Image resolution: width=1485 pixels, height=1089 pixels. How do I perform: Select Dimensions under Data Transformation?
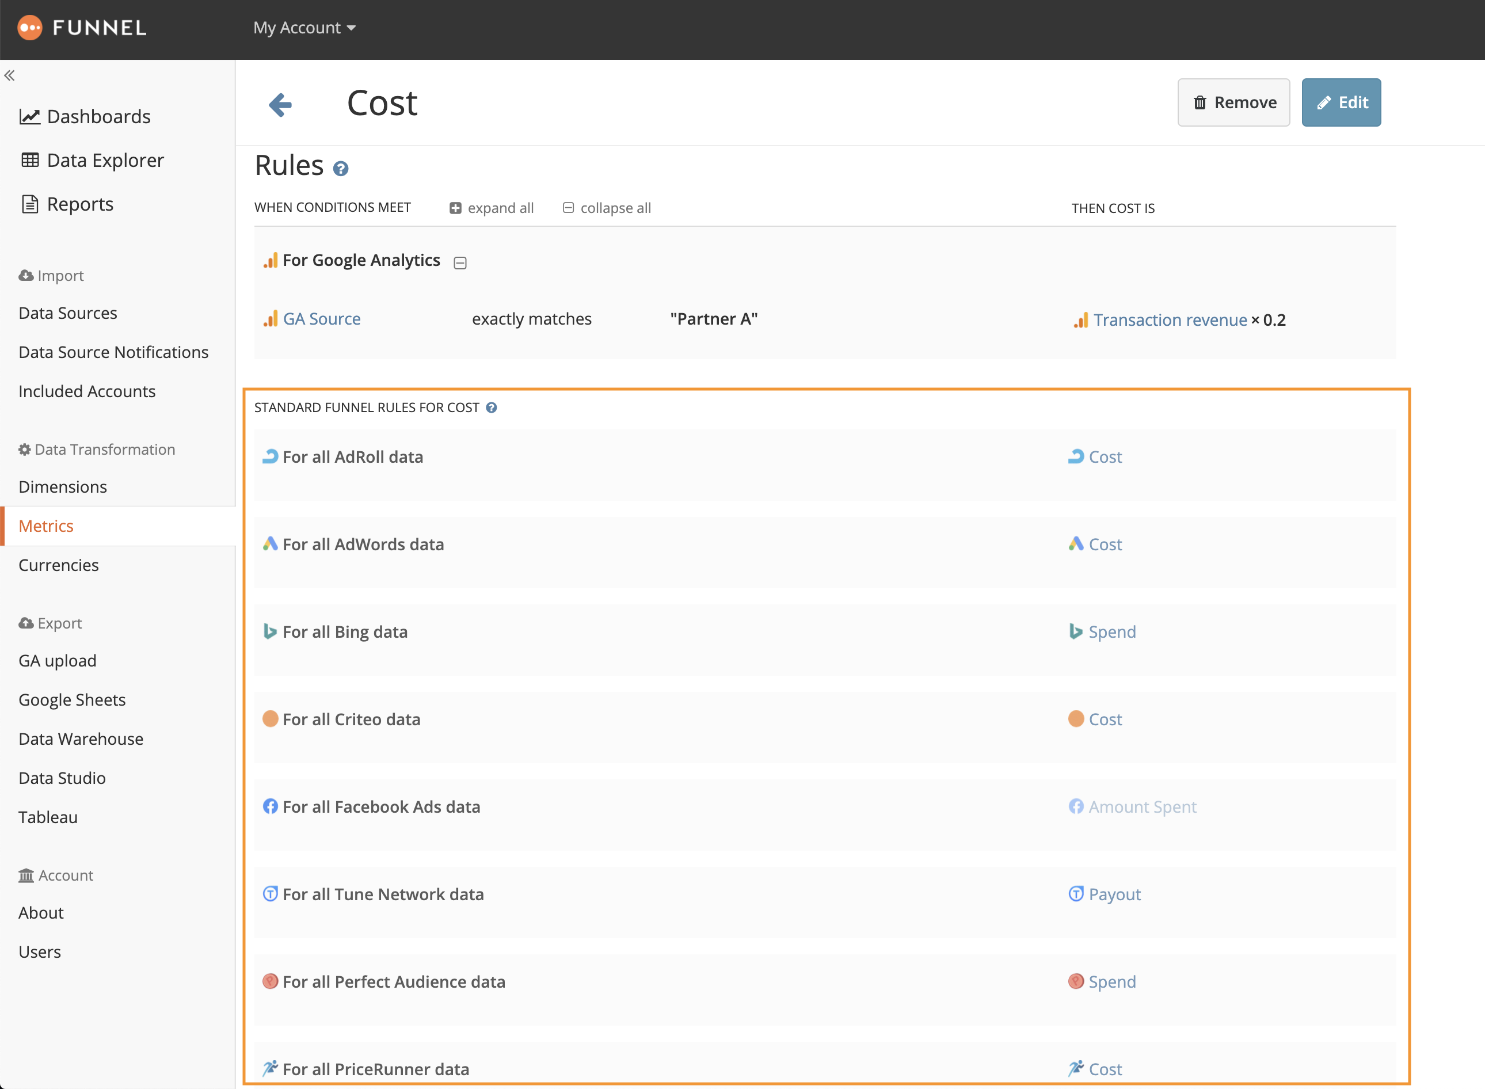coord(63,487)
